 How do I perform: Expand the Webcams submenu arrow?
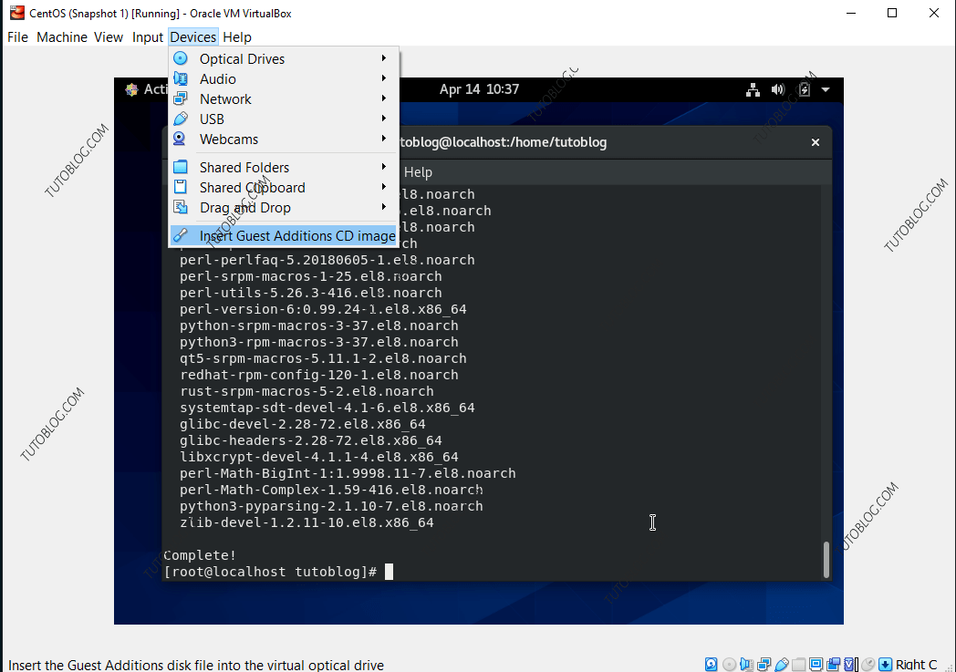pos(384,139)
